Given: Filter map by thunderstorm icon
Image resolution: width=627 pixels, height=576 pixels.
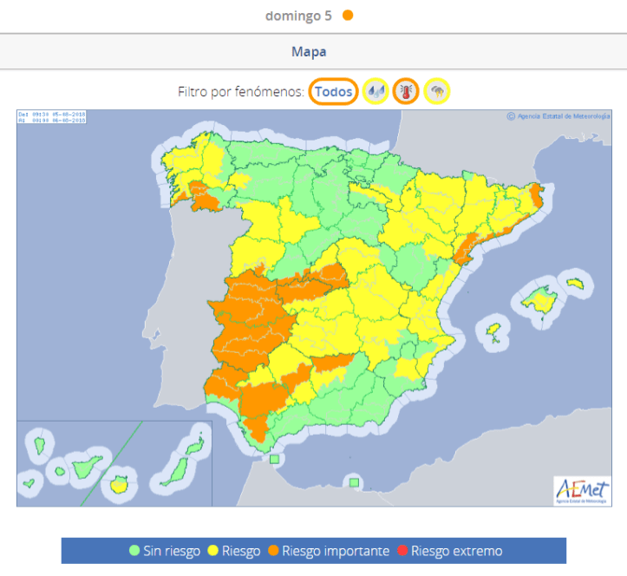Looking at the screenshot, I should click(437, 91).
